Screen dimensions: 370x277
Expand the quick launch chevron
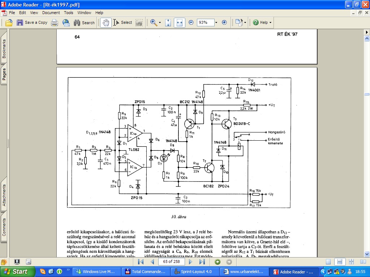pos(68,270)
